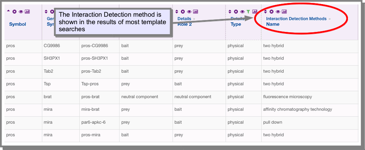Click the Role 2 header label
Viewport: 365px width, 150px height.
(x=185, y=24)
